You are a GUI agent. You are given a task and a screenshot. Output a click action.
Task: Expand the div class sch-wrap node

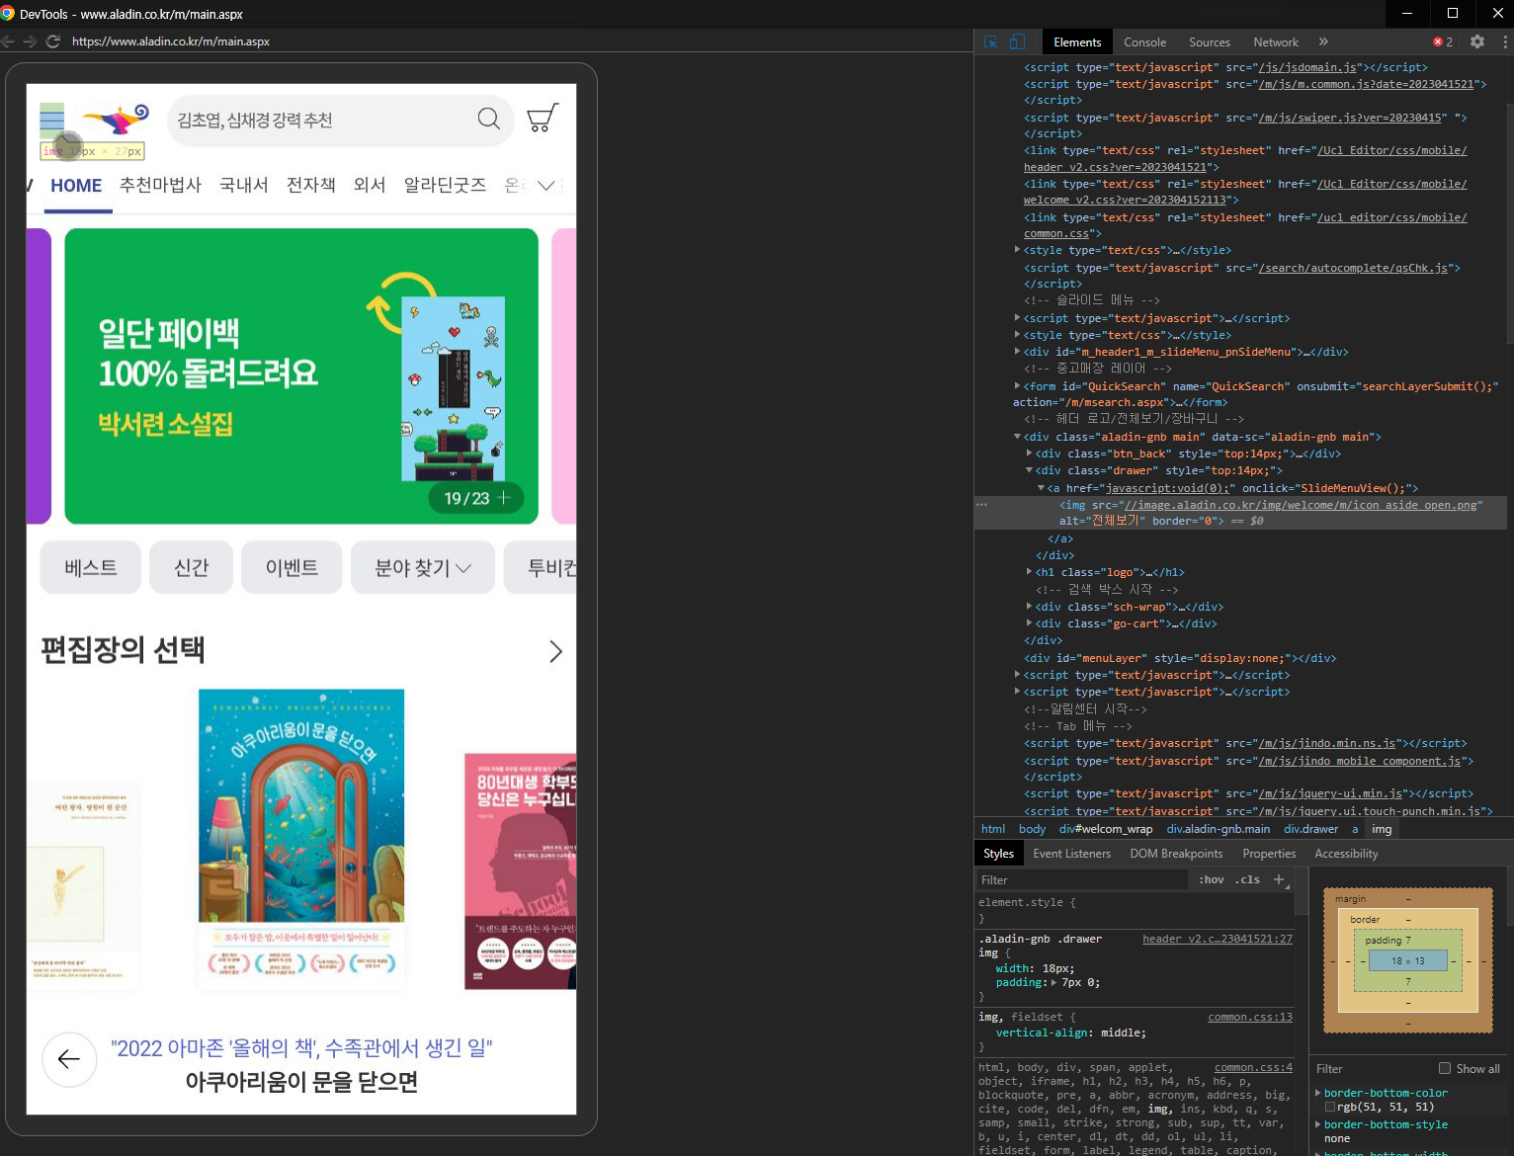pyautogui.click(x=1029, y=606)
